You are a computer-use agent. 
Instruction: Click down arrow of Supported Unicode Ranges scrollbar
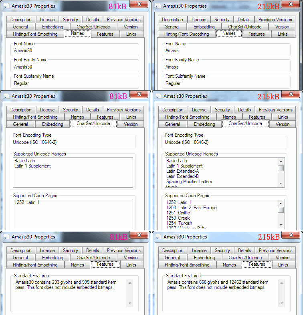(x=281, y=184)
